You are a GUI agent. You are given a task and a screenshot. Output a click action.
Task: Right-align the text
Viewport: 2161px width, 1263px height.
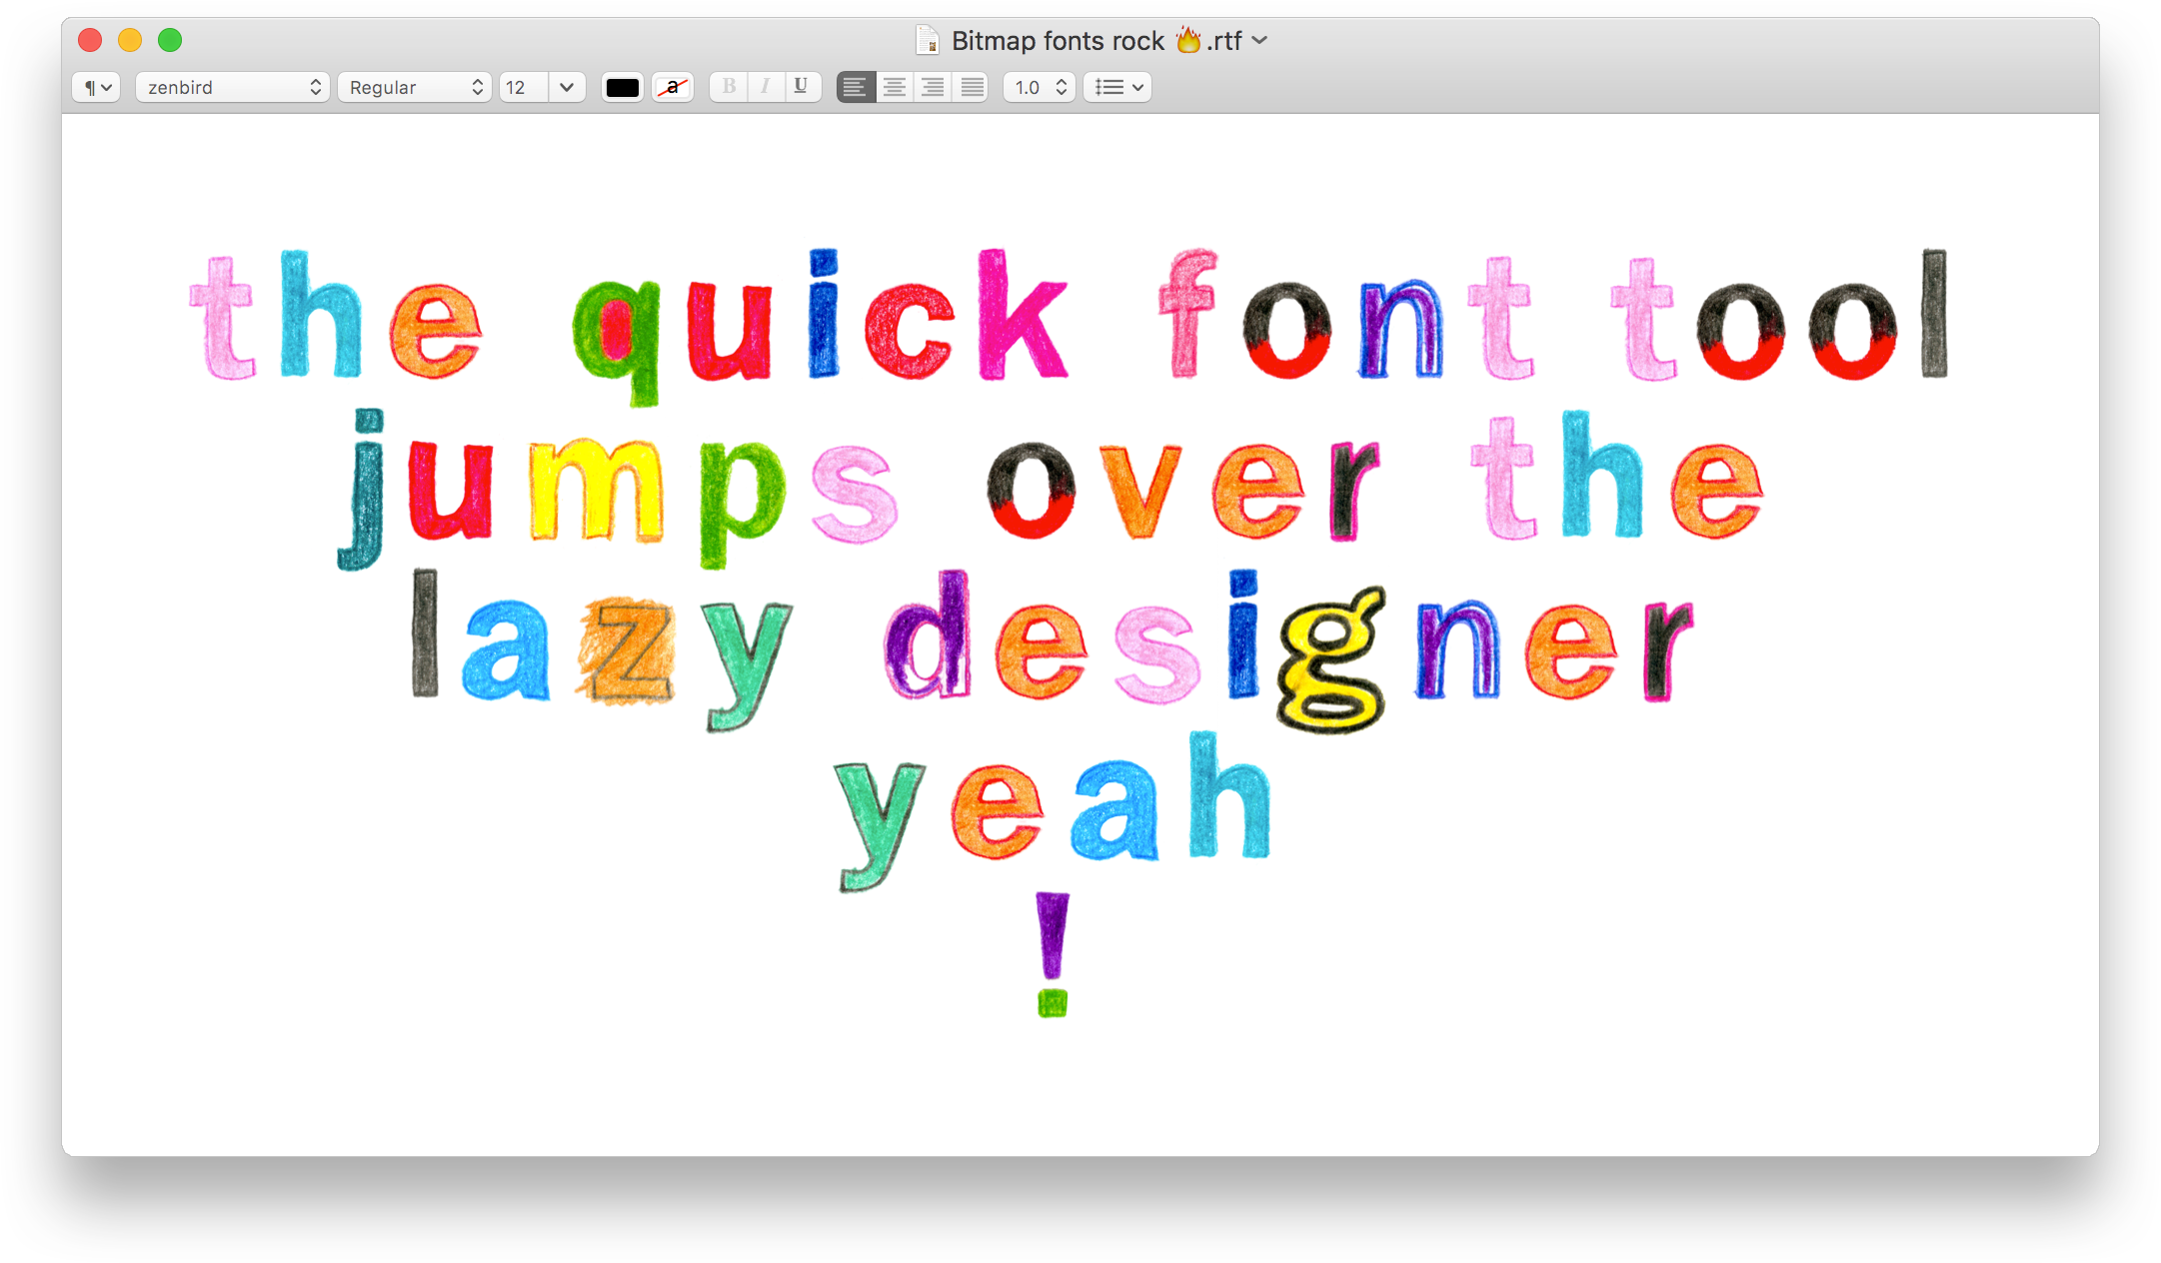(x=932, y=87)
